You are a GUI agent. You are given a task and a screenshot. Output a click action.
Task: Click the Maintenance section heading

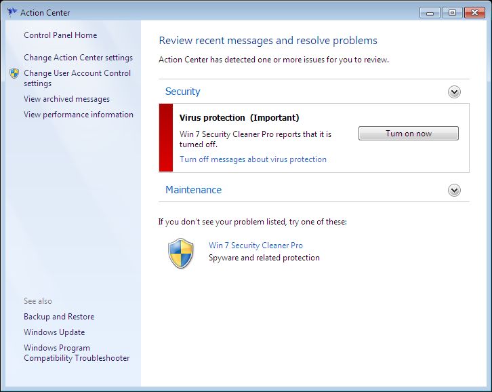(x=193, y=190)
